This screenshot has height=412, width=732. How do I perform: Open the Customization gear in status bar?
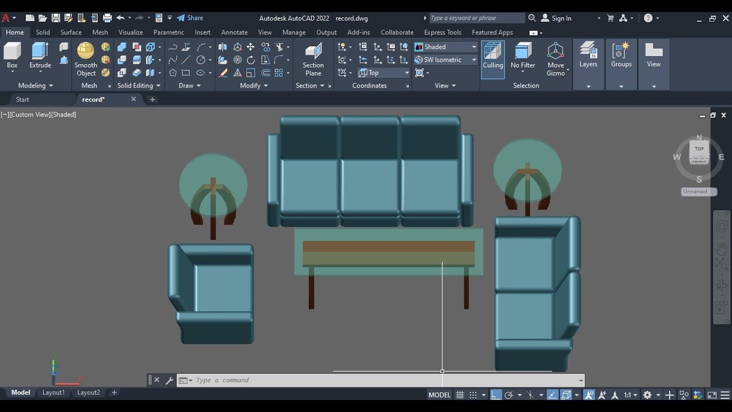click(647, 395)
